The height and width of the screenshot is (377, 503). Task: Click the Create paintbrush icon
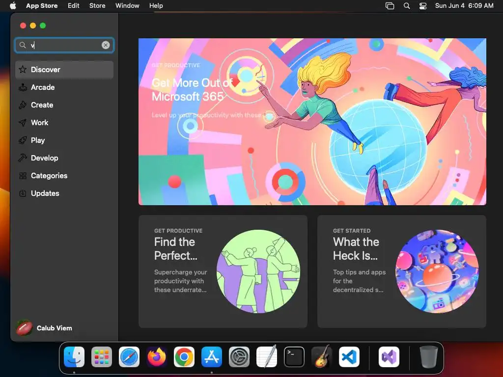click(x=23, y=105)
